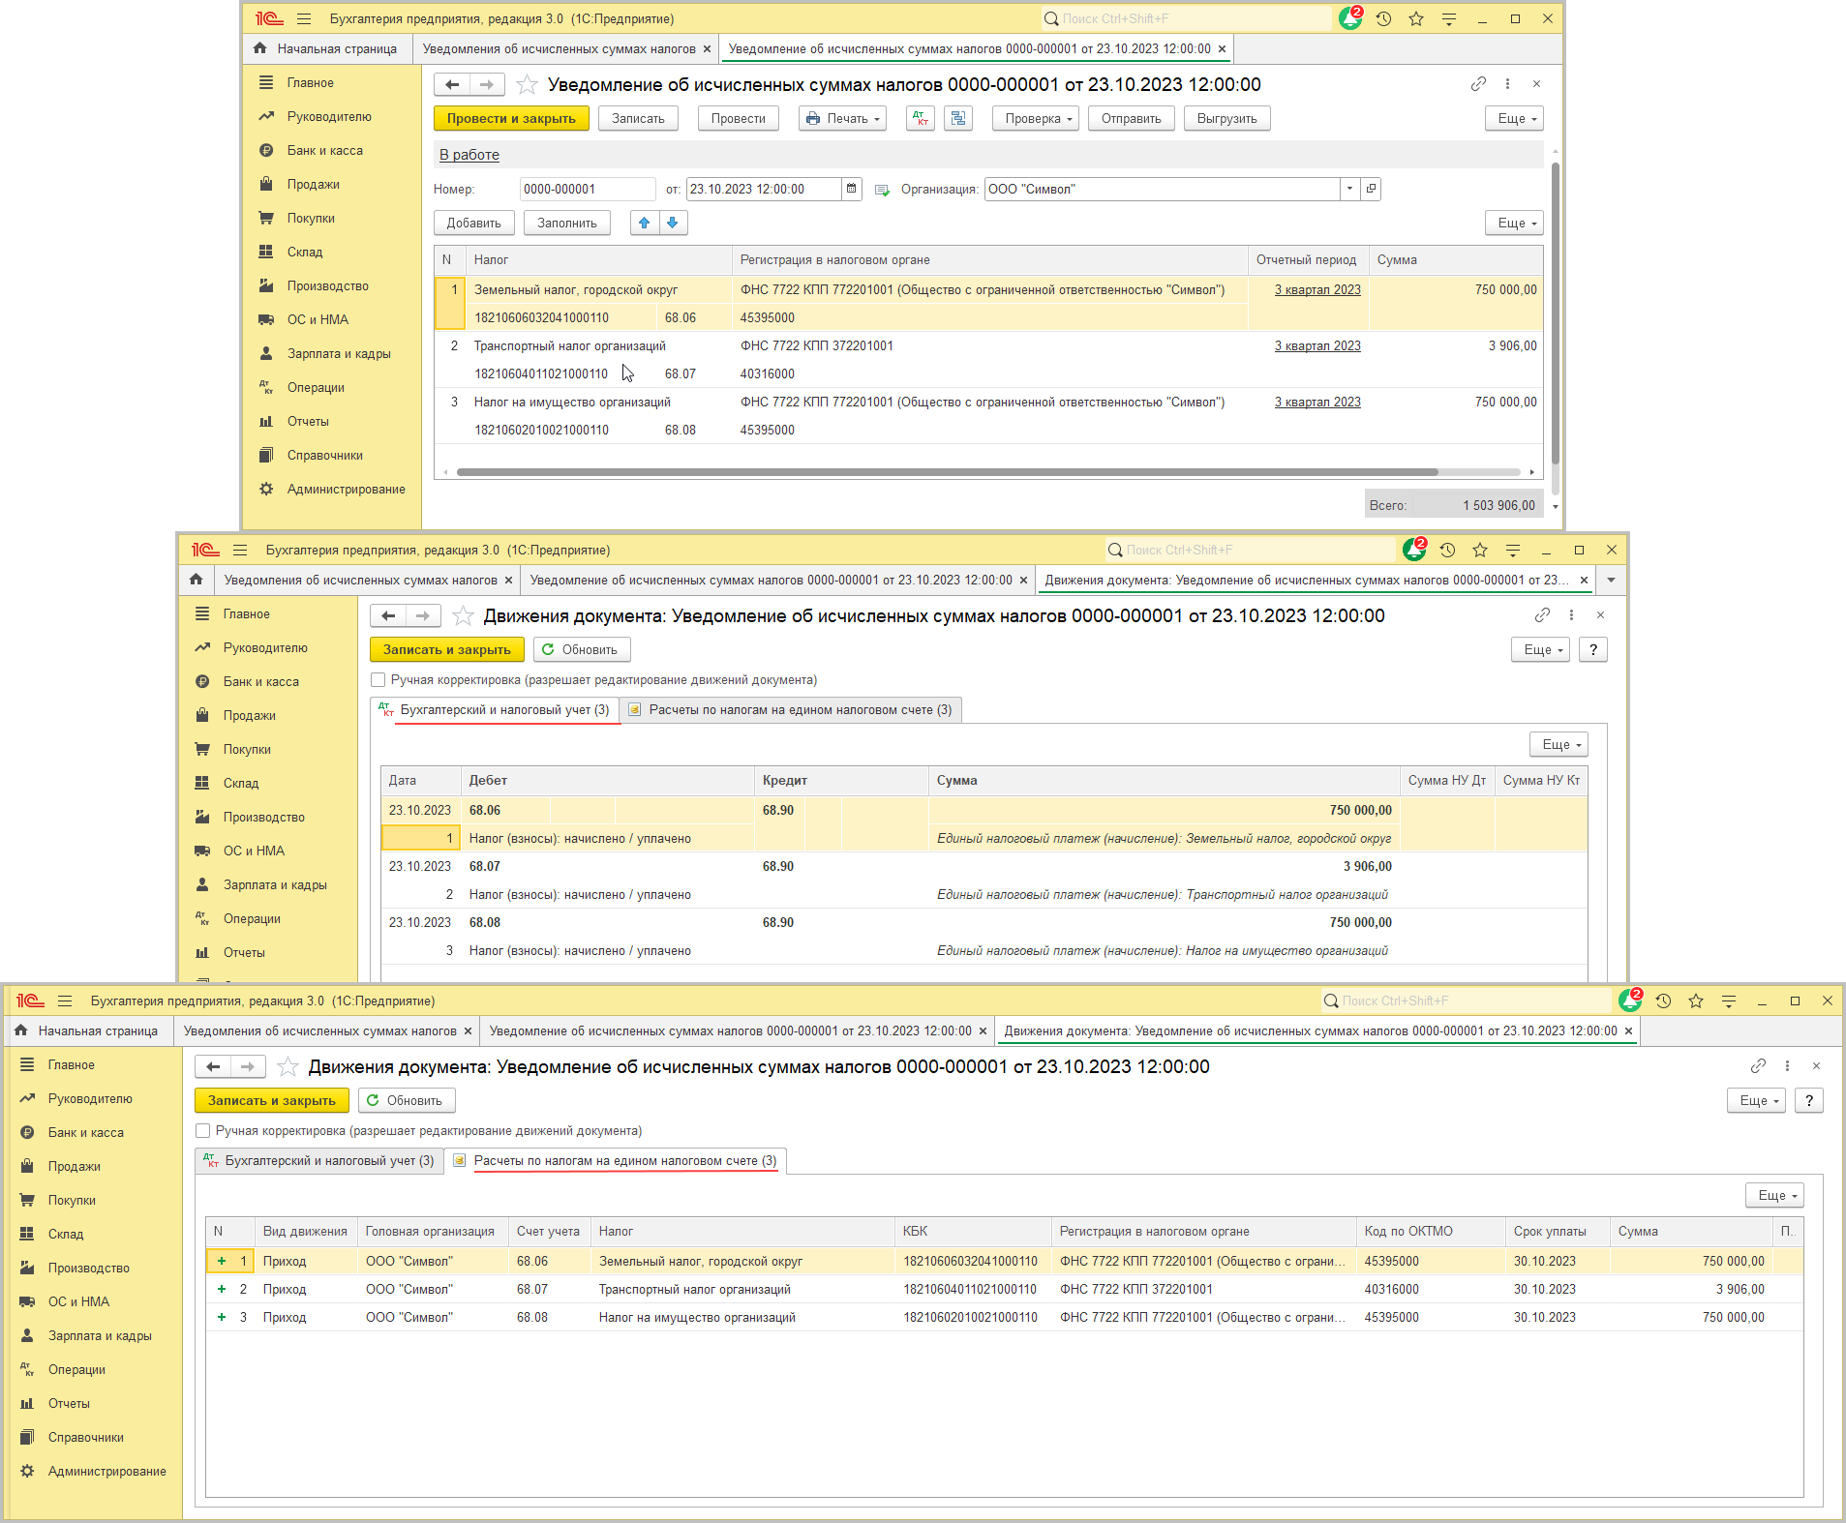Open Еще menu above the КБК table in bottom window
1846x1523 pixels.
pos(1774,1196)
